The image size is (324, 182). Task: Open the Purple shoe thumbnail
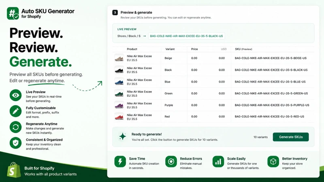[119, 105]
